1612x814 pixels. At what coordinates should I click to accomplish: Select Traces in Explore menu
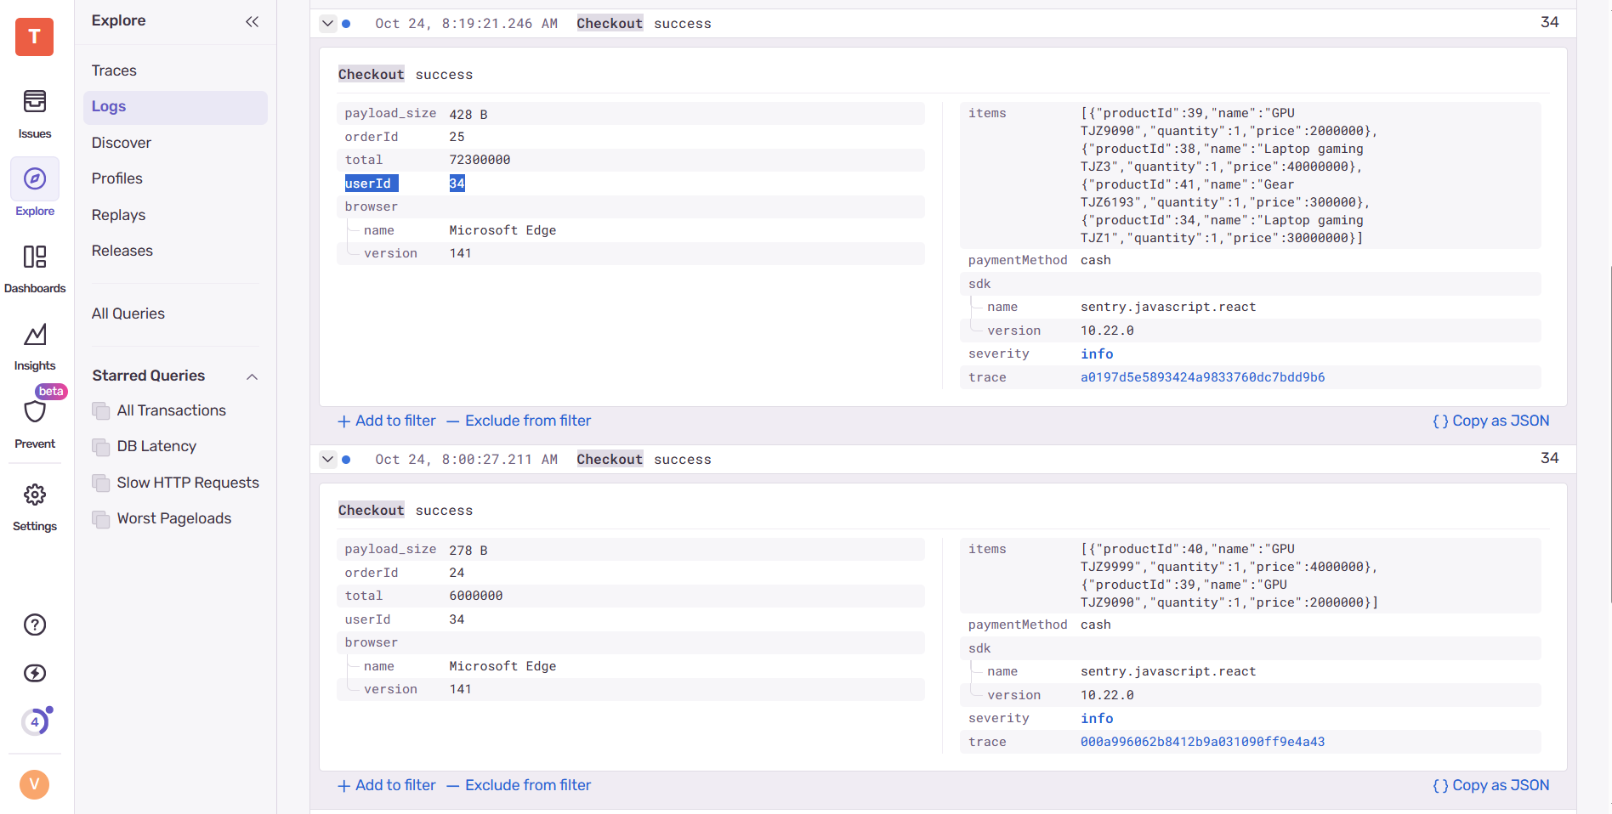[114, 71]
